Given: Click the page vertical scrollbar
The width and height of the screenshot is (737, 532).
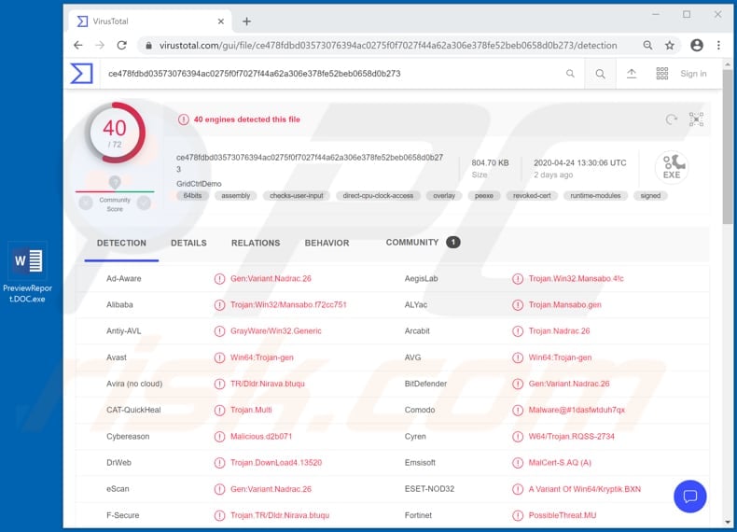Looking at the screenshot, I should (728, 147).
